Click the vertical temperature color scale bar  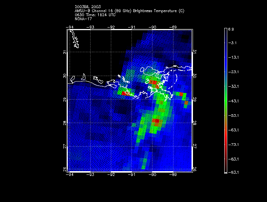pos(226,101)
